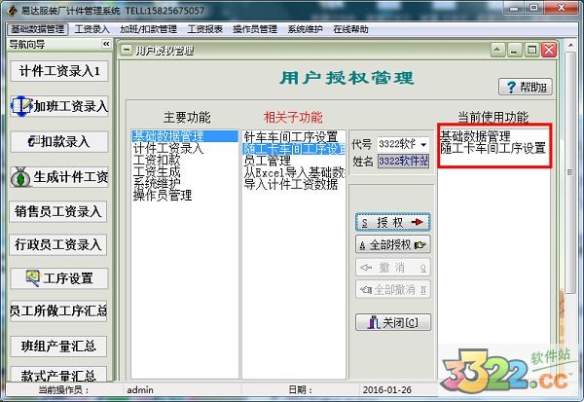Click the date 2016-01-26 in the status bar

click(387, 390)
